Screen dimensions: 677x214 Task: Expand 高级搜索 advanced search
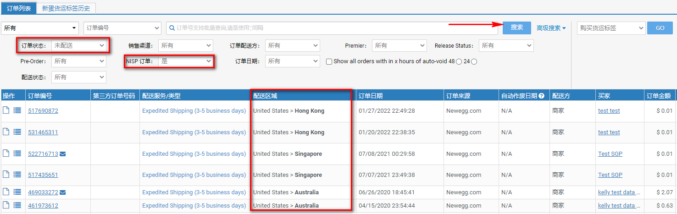pyautogui.click(x=551, y=28)
